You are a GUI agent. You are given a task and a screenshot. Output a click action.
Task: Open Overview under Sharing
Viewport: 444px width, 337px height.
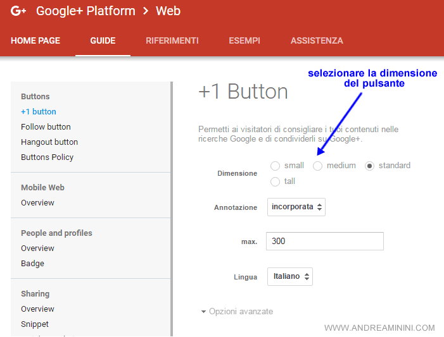[x=37, y=309]
